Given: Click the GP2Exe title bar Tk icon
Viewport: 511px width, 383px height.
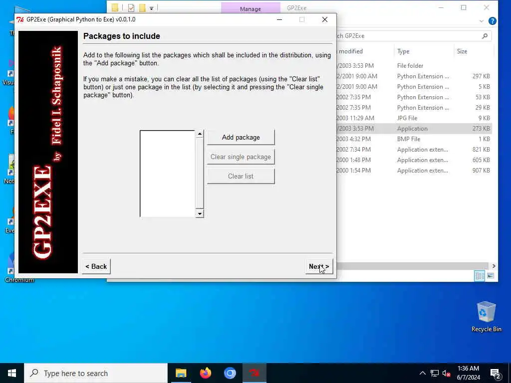Looking at the screenshot, I should pyautogui.click(x=20, y=19).
